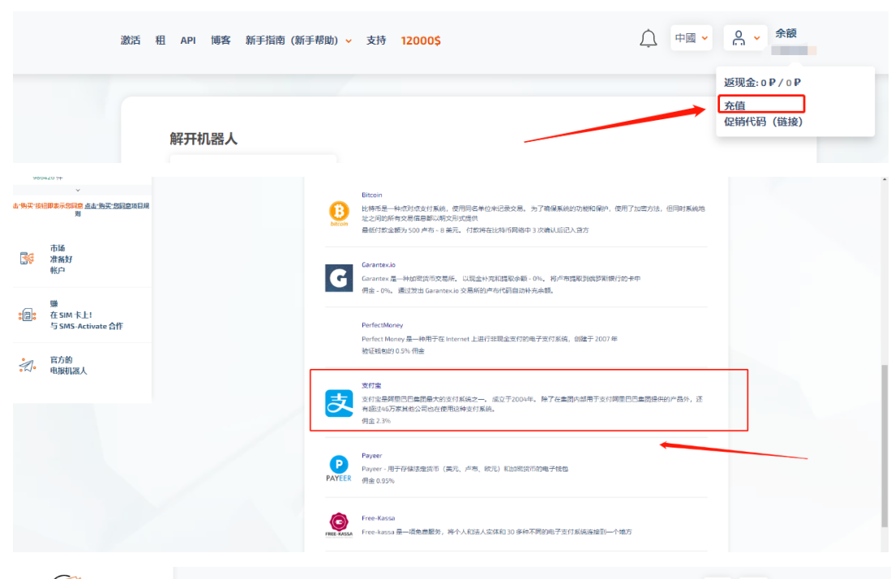Open the 中國 language dropdown
This screenshot has width=891, height=579.
pyautogui.click(x=692, y=38)
